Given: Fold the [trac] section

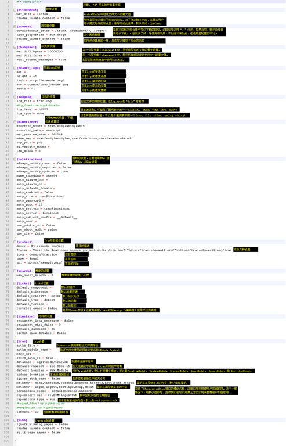Looking at the screenshot, I should click(x=15, y=341).
